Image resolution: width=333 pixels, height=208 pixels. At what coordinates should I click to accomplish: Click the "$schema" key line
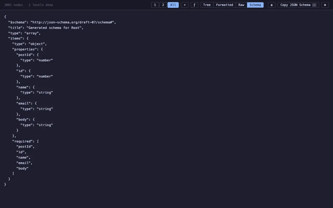[62, 22]
